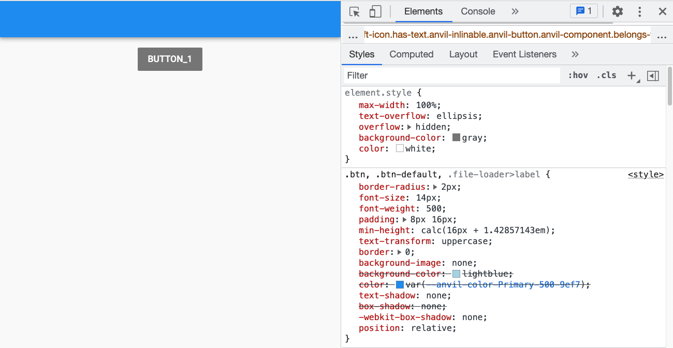The height and width of the screenshot is (348, 673).
Task: Click the styles Filter input field
Action: (452, 75)
